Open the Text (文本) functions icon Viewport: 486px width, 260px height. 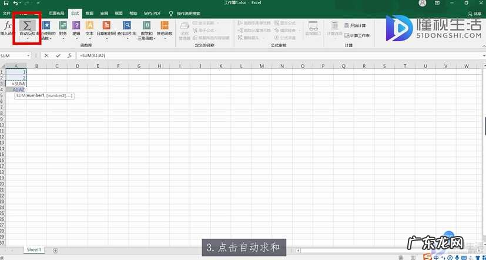pos(89,25)
